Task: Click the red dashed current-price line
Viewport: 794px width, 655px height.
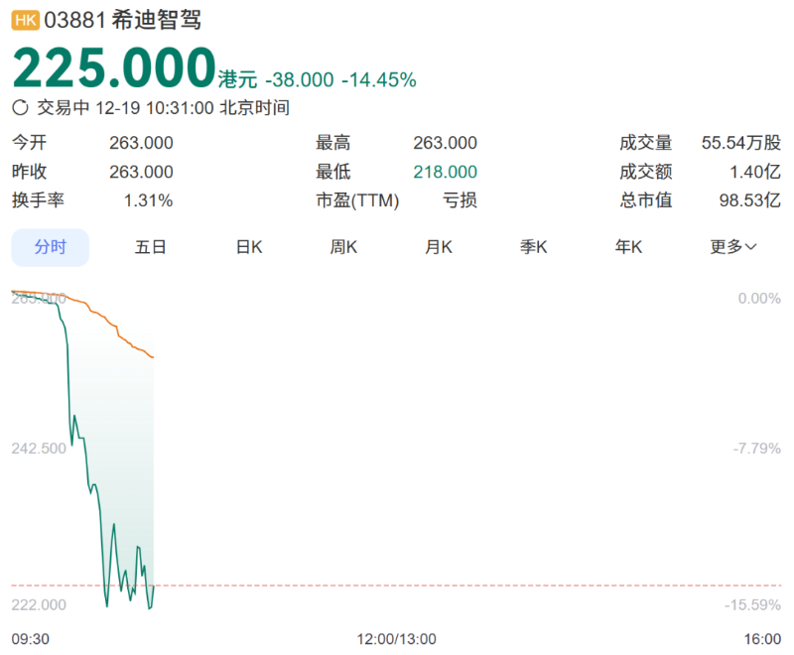Action: [447, 586]
